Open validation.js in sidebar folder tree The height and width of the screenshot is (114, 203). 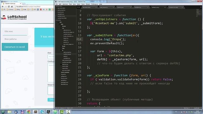(x=67, y=58)
